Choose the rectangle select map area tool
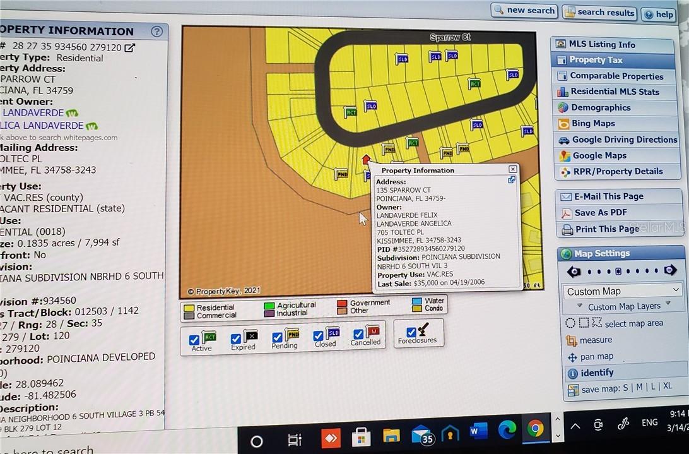The width and height of the screenshot is (689, 454). coord(584,323)
